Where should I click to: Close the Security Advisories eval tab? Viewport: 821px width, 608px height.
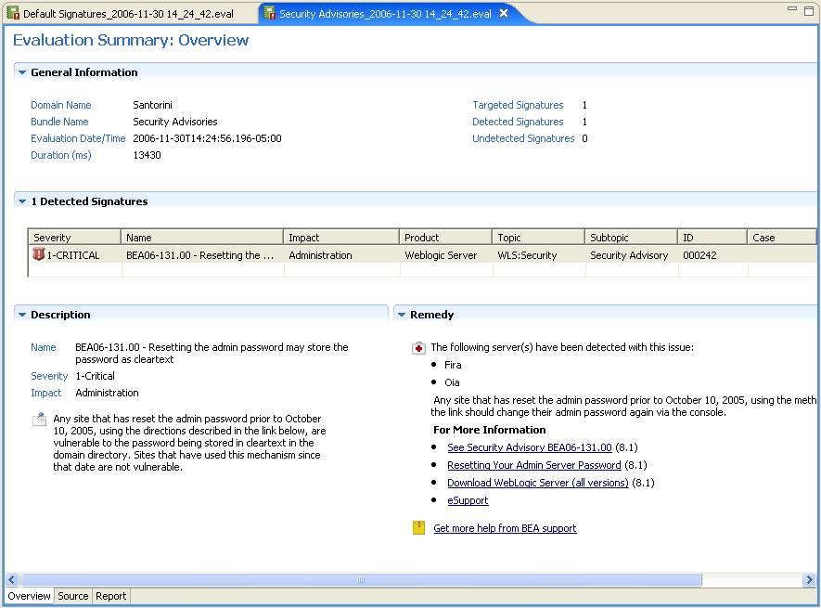point(504,13)
